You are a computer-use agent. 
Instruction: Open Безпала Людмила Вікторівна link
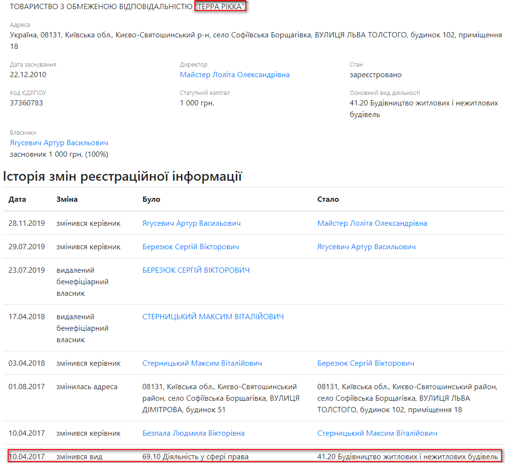pyautogui.click(x=193, y=433)
